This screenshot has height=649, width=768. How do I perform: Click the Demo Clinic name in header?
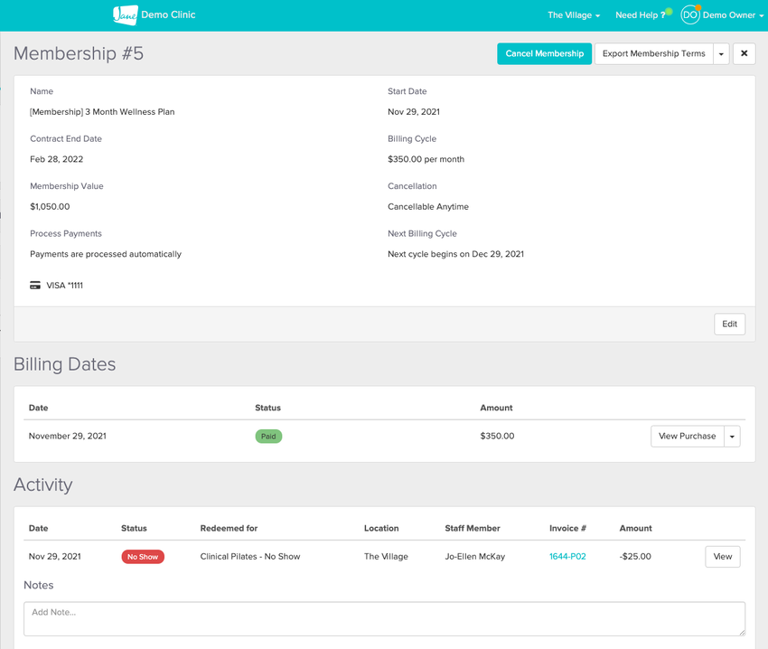169,15
